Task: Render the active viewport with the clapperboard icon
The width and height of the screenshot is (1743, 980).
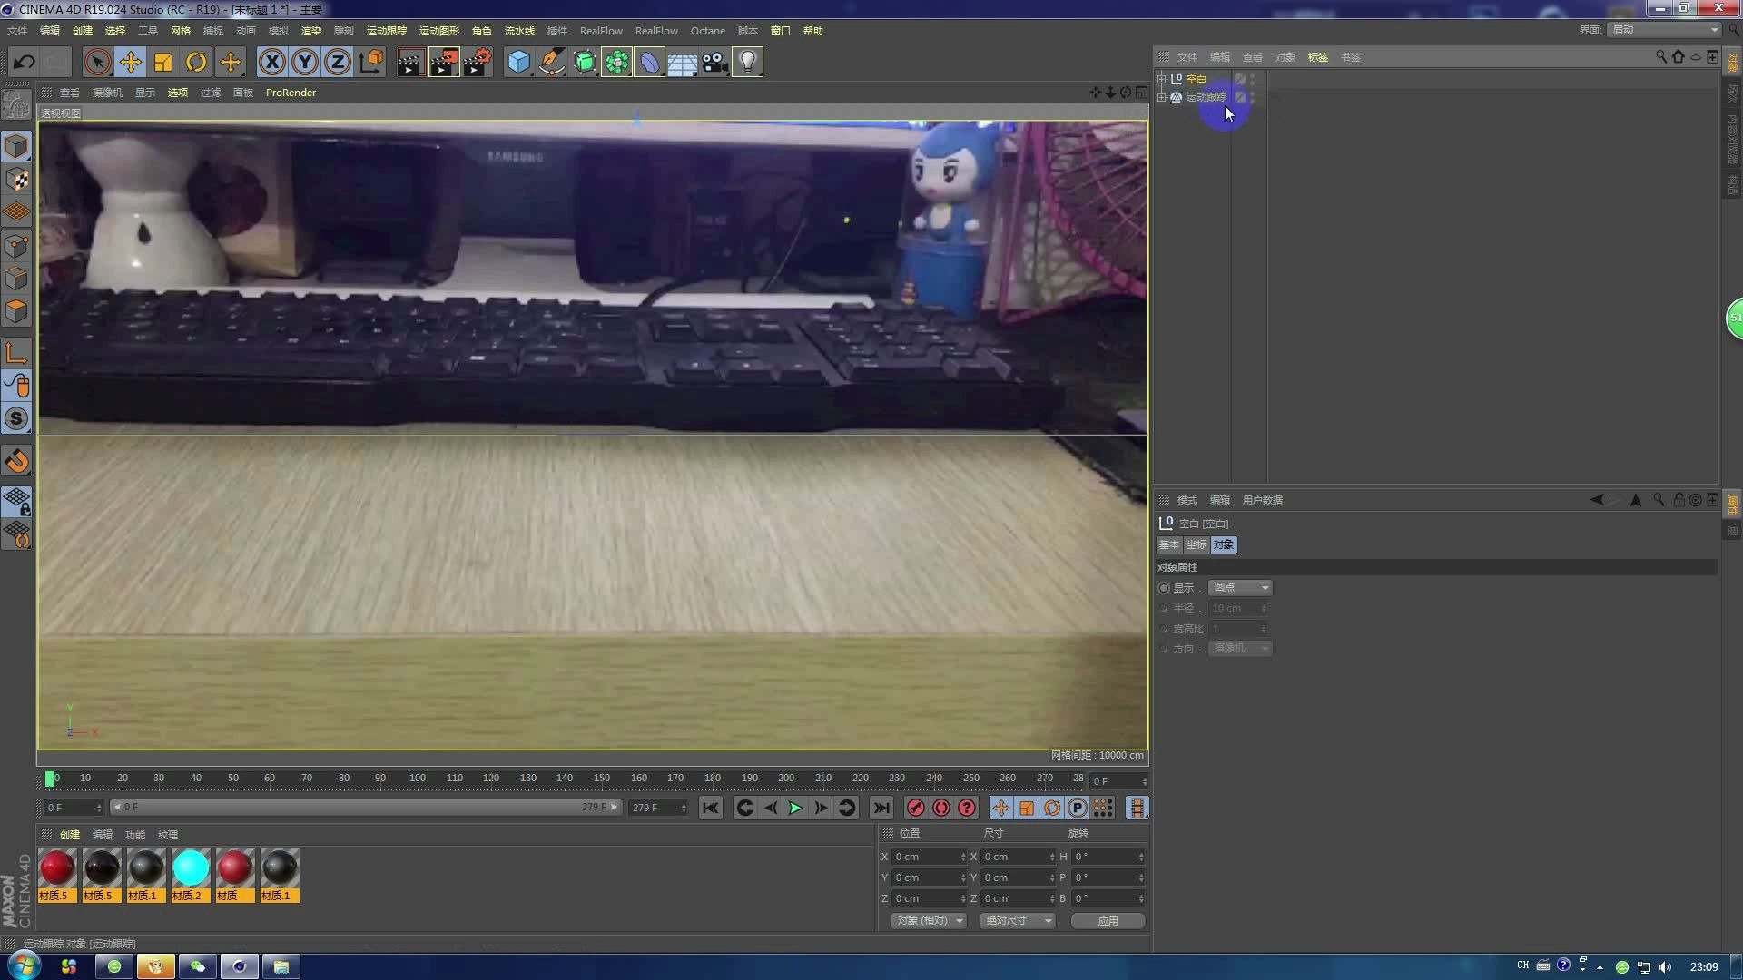Action: click(x=409, y=62)
